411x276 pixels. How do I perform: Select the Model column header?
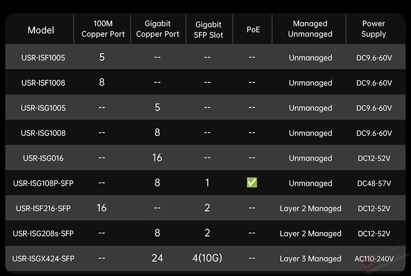point(41,30)
